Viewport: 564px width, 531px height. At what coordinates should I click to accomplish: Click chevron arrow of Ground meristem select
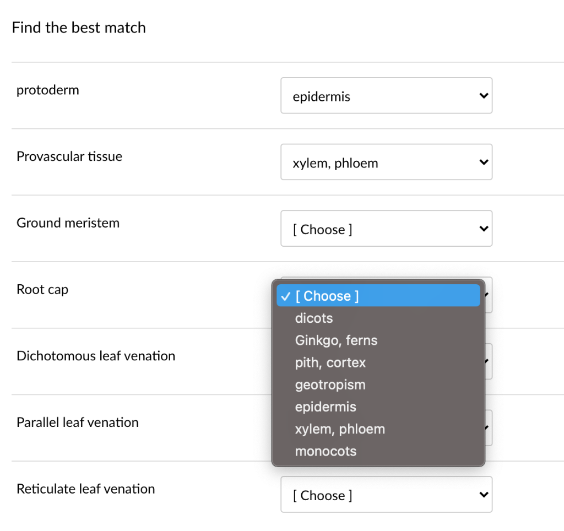484,229
